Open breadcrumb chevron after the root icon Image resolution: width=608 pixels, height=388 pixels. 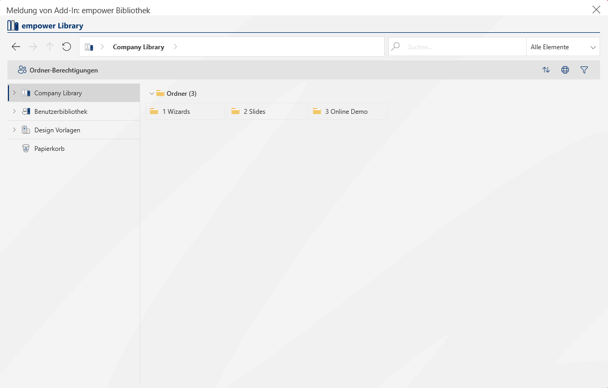tap(102, 47)
